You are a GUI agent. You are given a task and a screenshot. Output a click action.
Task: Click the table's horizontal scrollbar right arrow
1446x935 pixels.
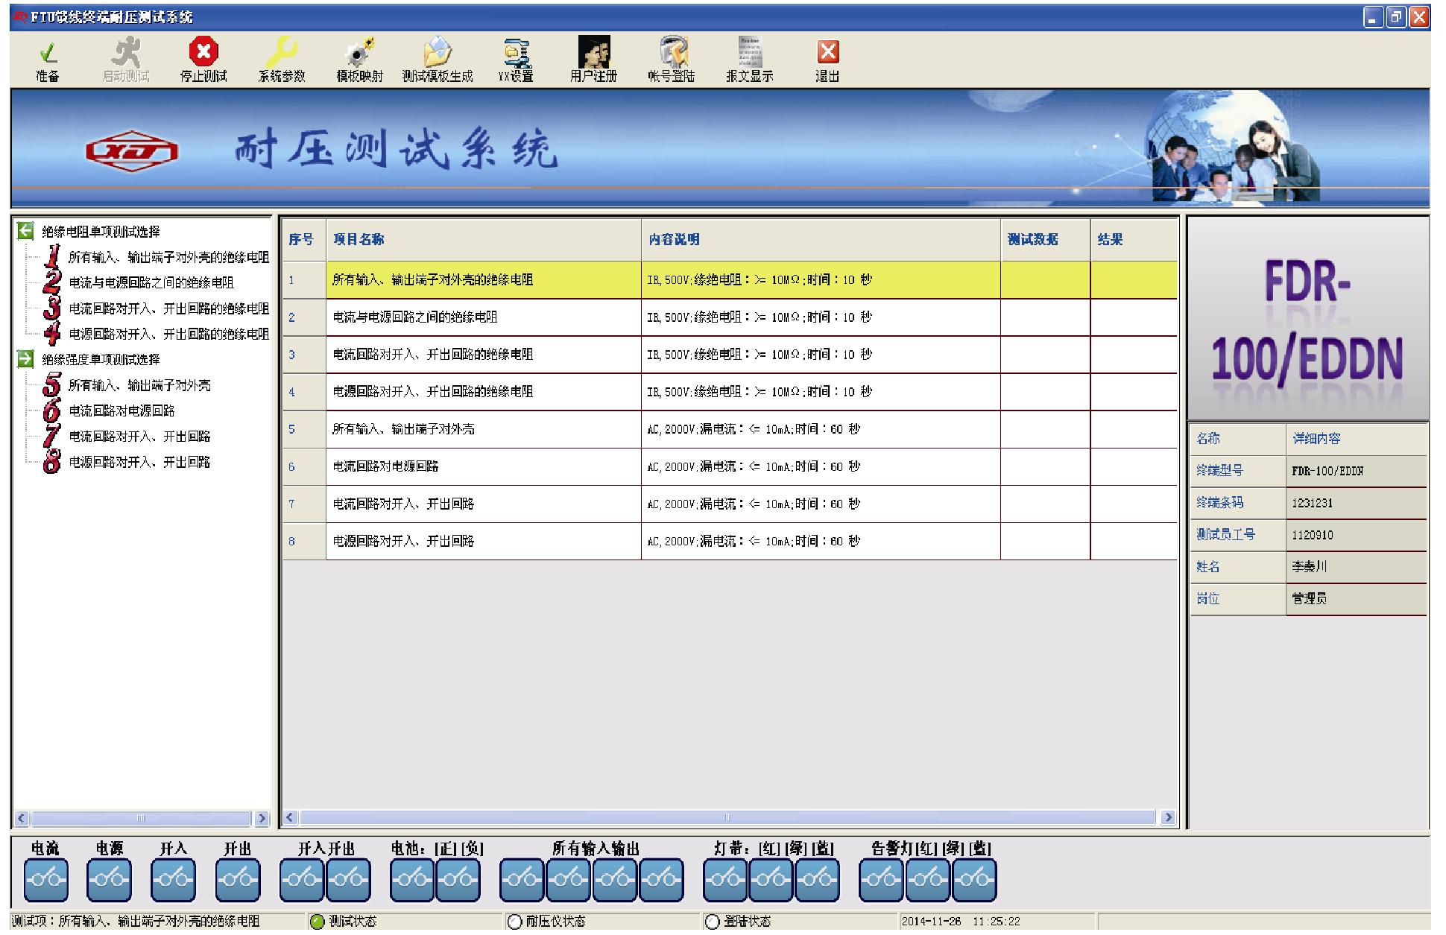coord(1167,817)
